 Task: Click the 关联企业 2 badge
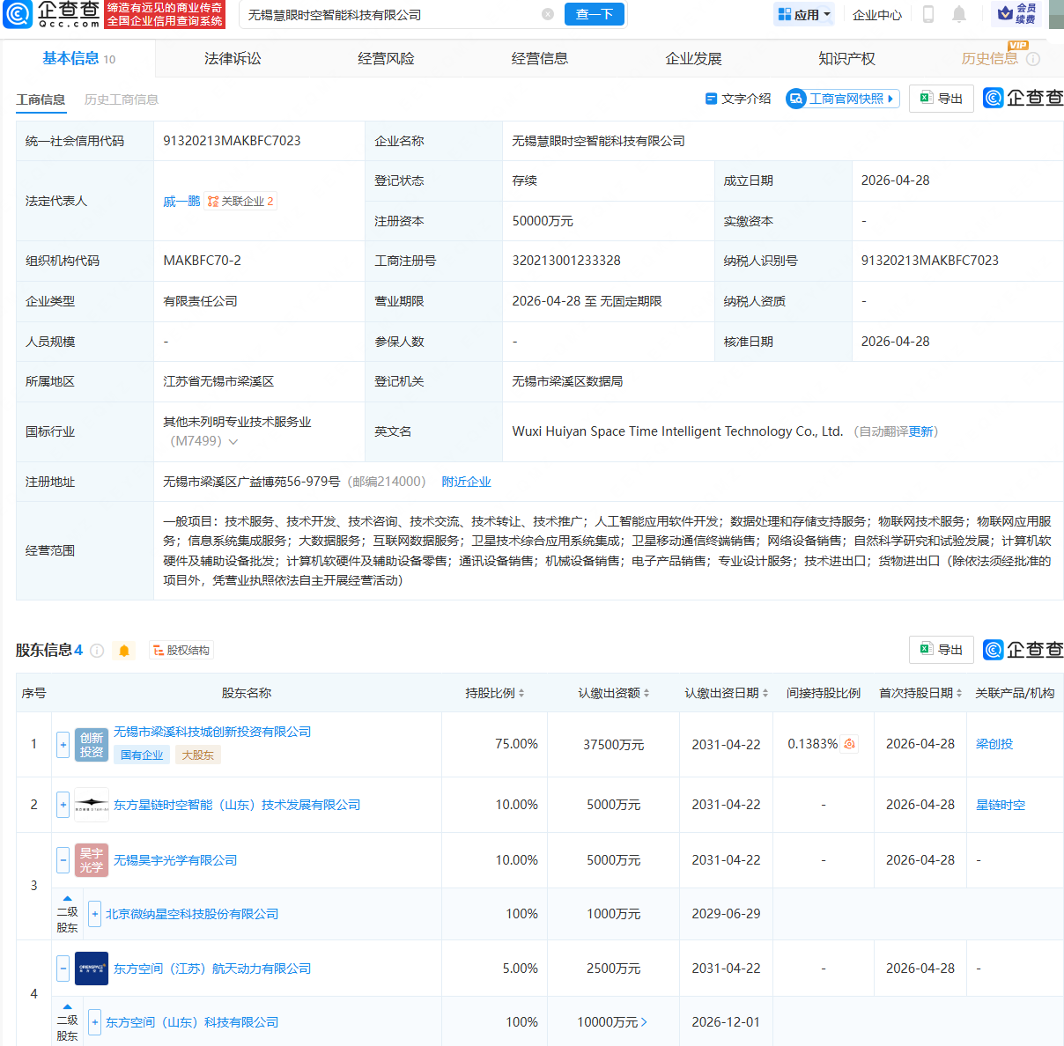tap(240, 202)
